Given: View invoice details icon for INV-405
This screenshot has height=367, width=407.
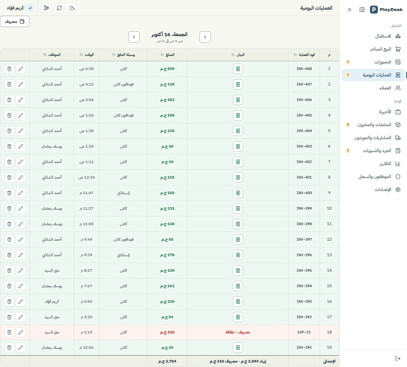Looking at the screenshot, I should click(238, 115).
